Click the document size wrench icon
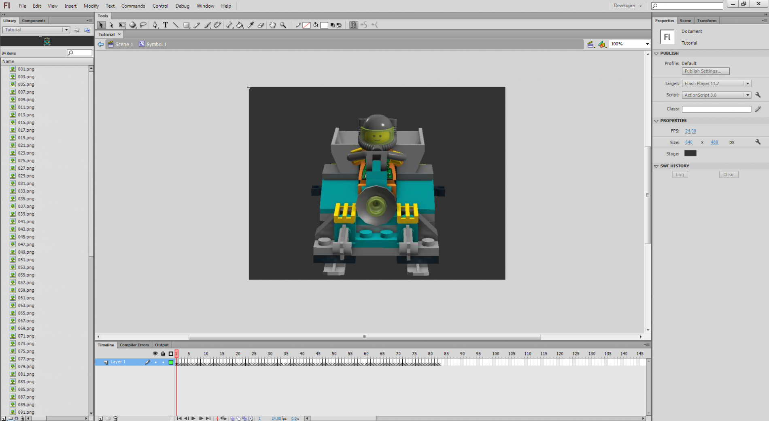Image resolution: width=769 pixels, height=421 pixels. (x=758, y=142)
